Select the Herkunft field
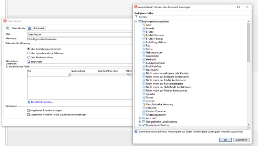Screen dimensions: 258x146 coord(151,60)
